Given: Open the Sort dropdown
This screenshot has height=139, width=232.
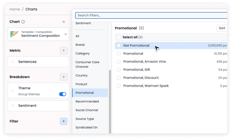Looking at the screenshot, I should [x=222, y=28].
